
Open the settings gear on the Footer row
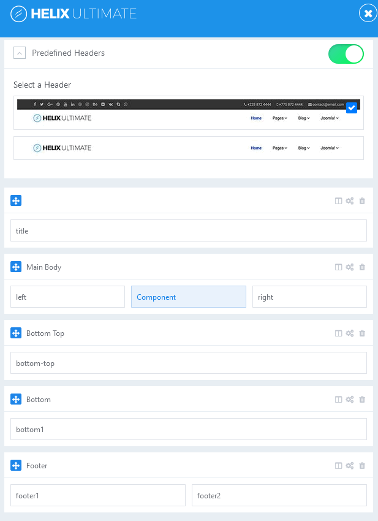coord(350,465)
